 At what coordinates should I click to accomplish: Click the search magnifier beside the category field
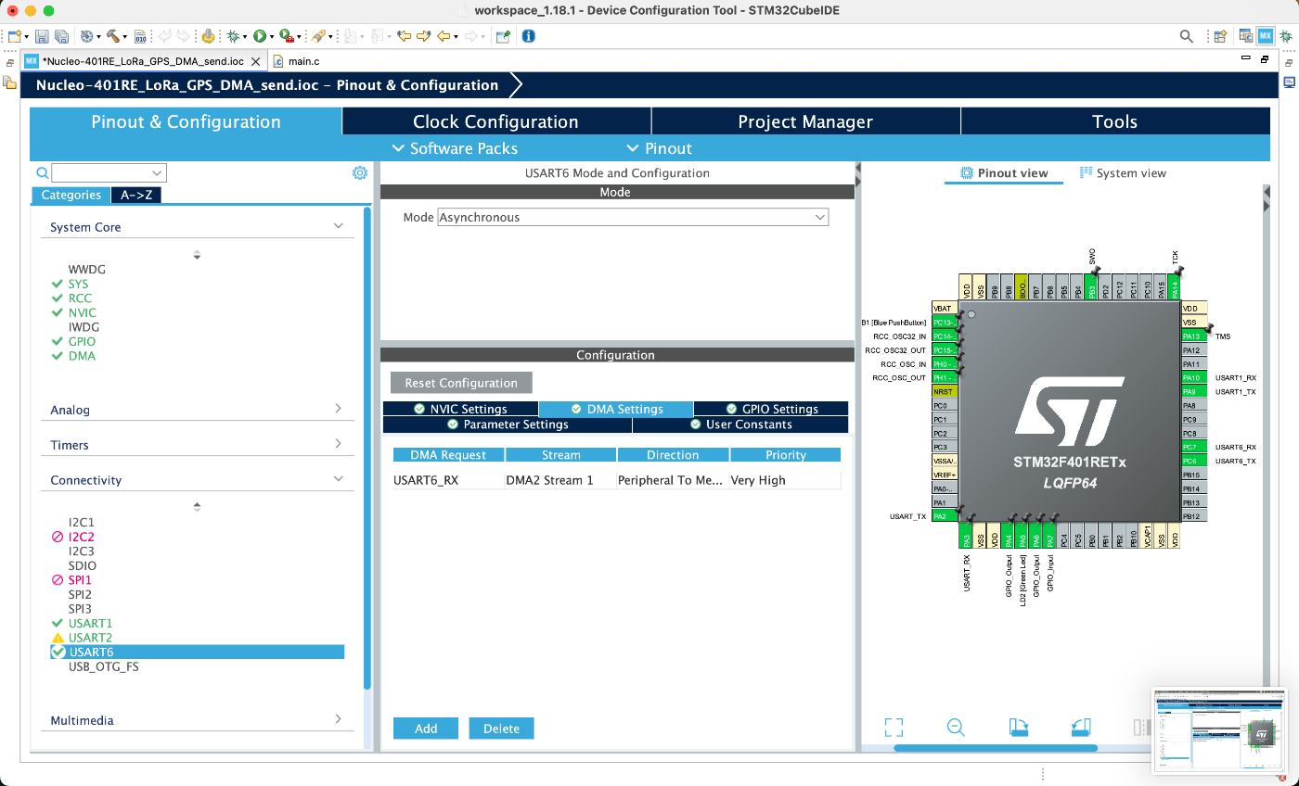(x=42, y=172)
